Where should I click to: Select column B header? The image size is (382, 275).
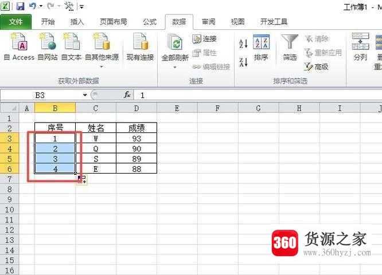click(x=55, y=108)
